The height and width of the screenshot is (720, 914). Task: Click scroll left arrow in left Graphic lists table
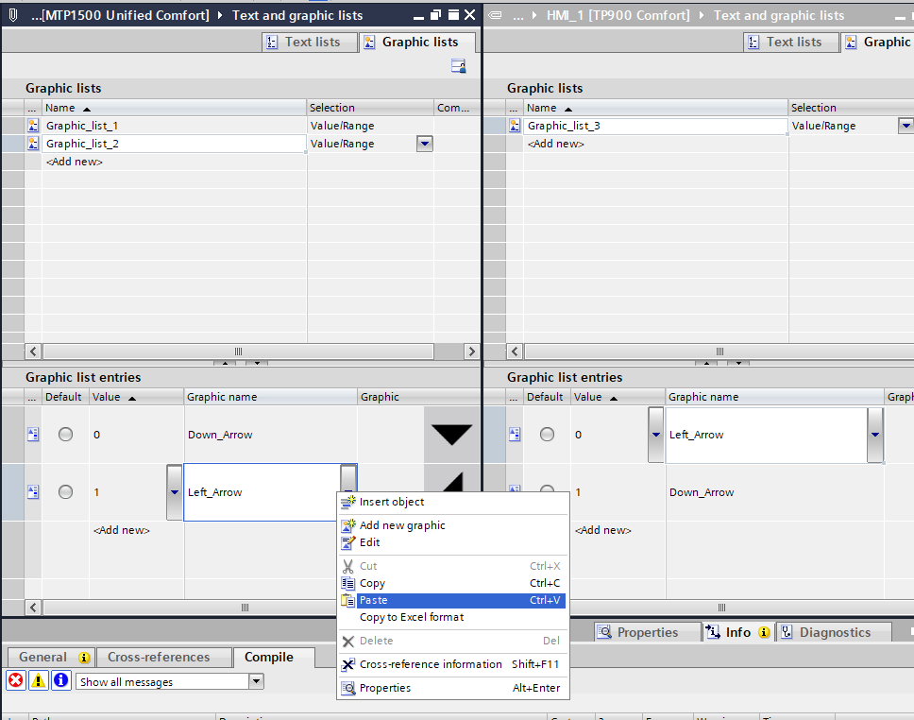[33, 351]
